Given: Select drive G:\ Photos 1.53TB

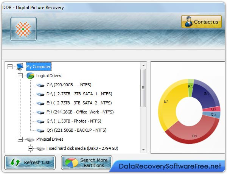Looking at the screenshot, I should 74,121.
